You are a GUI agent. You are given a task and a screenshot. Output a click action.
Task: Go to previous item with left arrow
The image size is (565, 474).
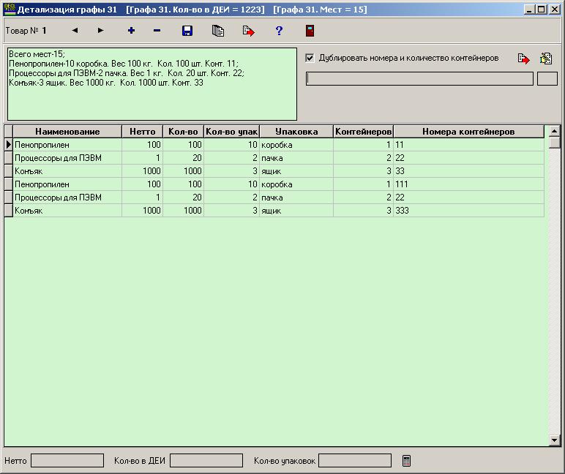tap(75, 31)
